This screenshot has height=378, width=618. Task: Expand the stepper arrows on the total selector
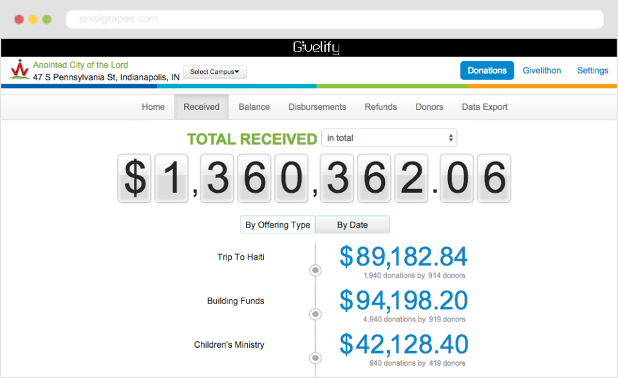point(452,138)
